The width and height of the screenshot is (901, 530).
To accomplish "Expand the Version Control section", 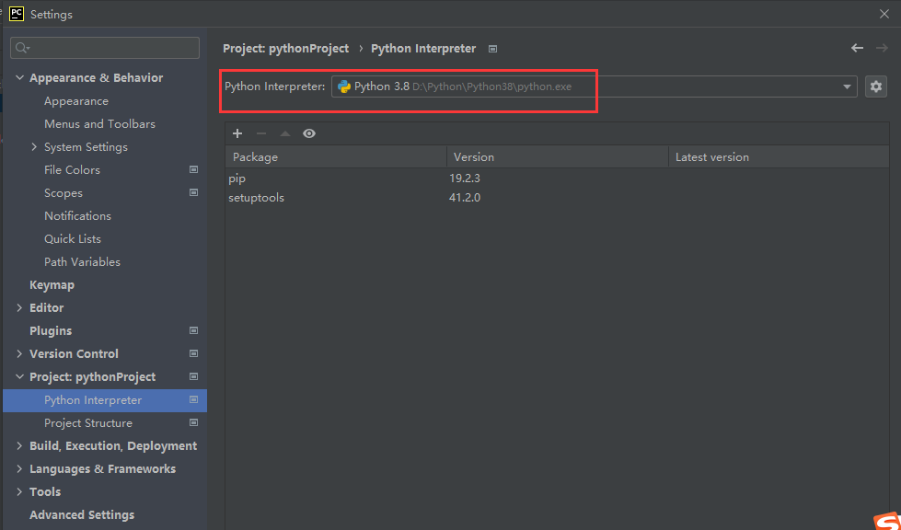I will tap(19, 353).
